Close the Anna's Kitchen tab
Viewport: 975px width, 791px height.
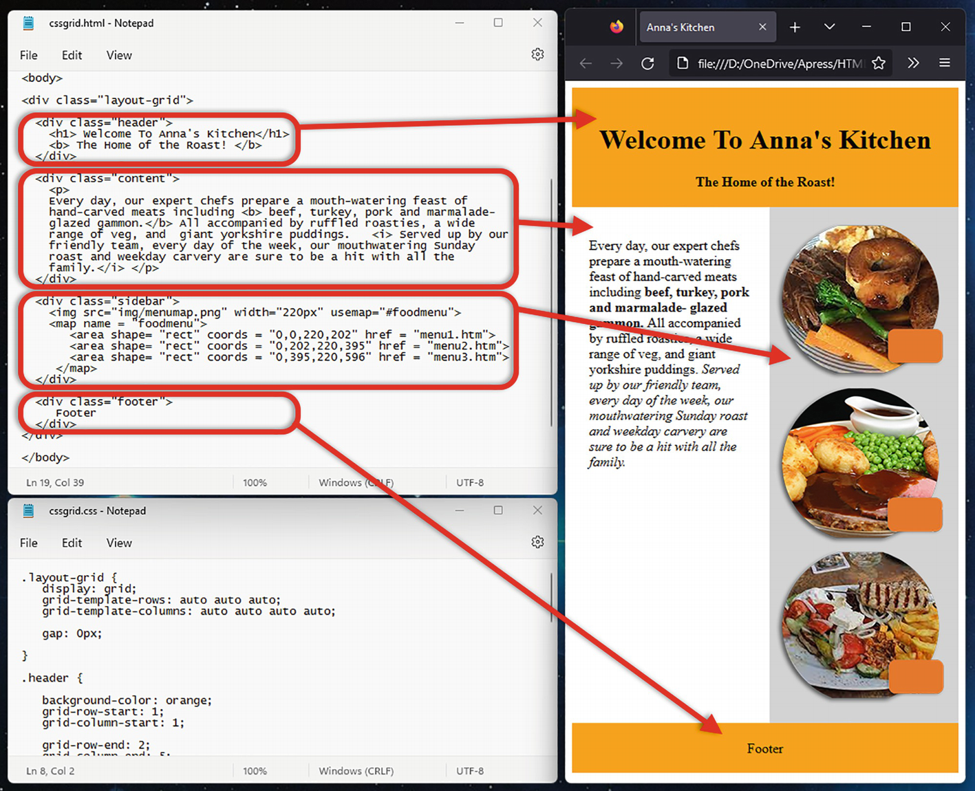(x=762, y=27)
